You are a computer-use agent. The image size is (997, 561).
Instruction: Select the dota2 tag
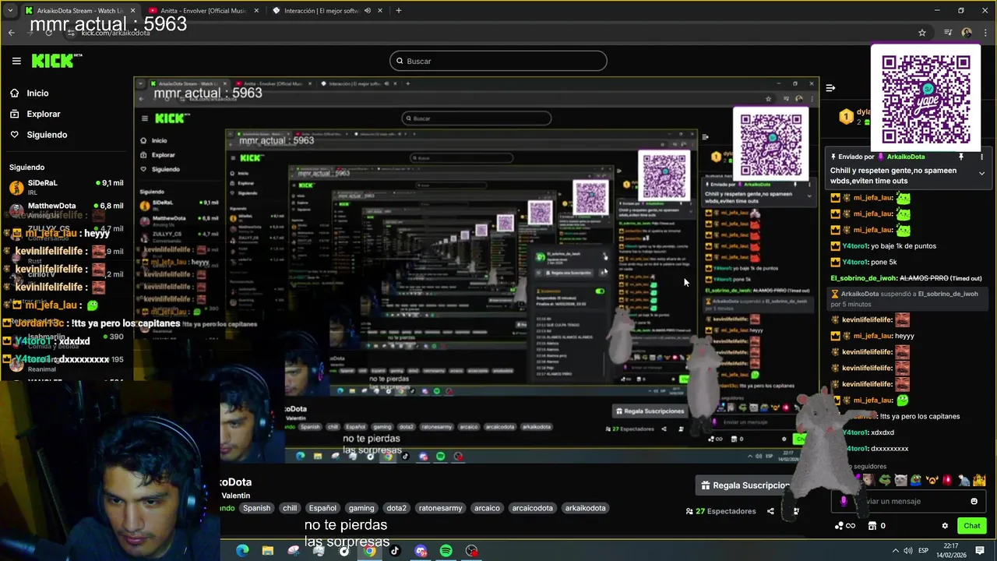pos(396,508)
